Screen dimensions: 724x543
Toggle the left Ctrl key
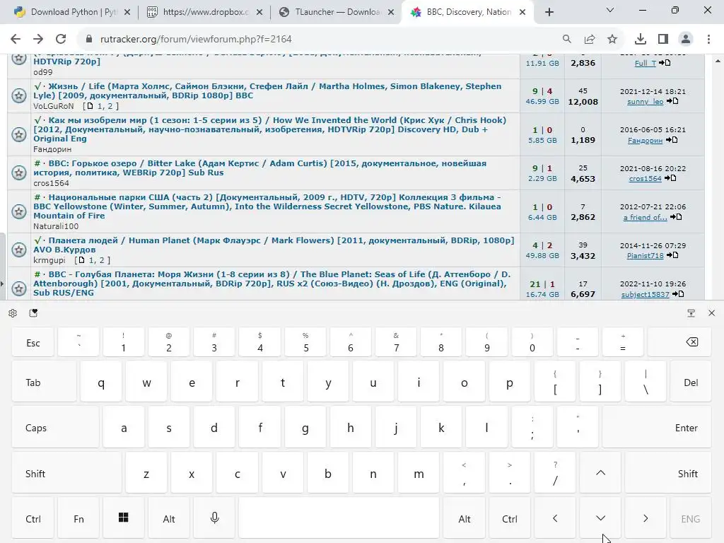33,518
